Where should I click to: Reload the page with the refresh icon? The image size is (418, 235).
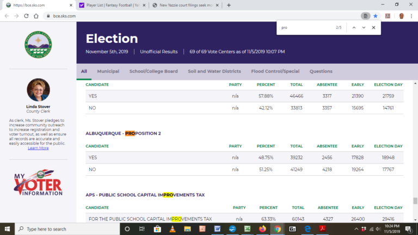24,16
